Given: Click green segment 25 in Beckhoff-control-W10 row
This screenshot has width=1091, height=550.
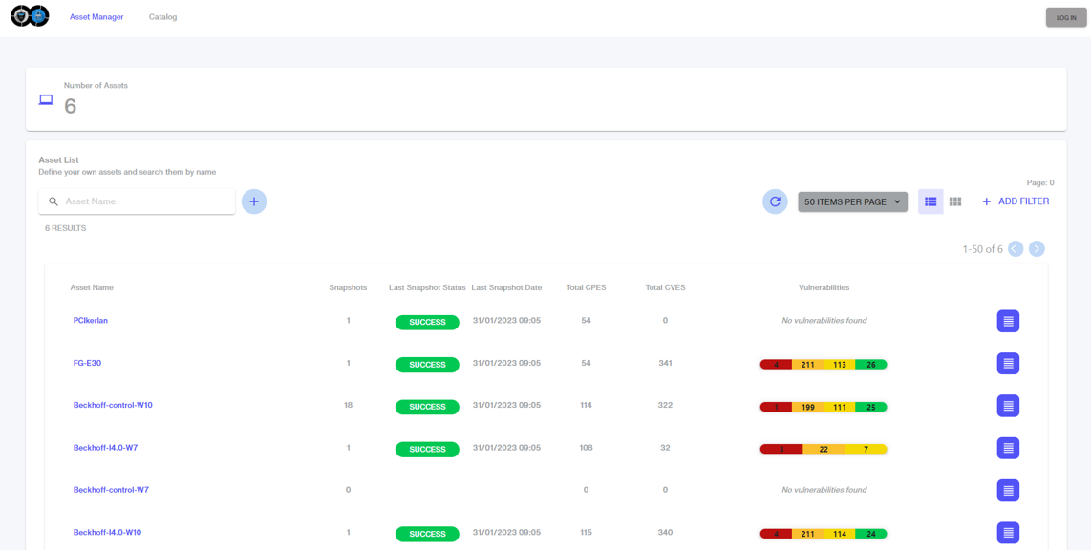Looking at the screenshot, I should (871, 407).
